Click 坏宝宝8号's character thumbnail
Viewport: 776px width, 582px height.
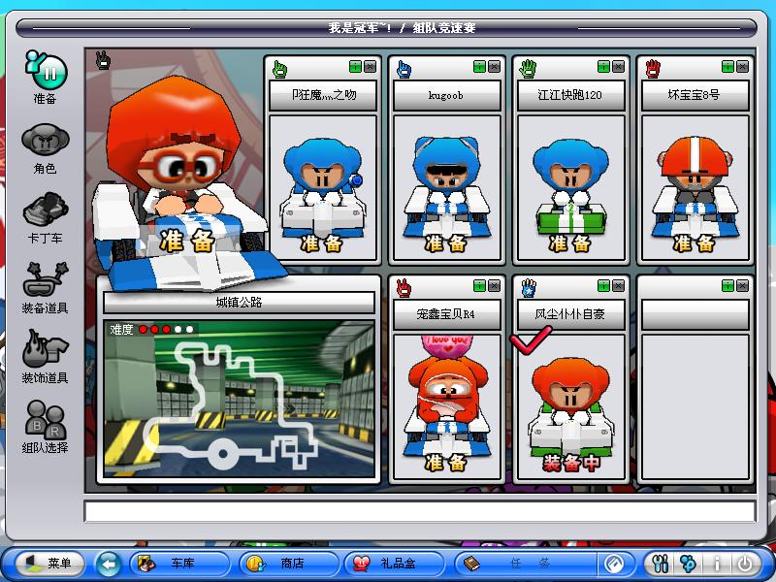click(695, 188)
